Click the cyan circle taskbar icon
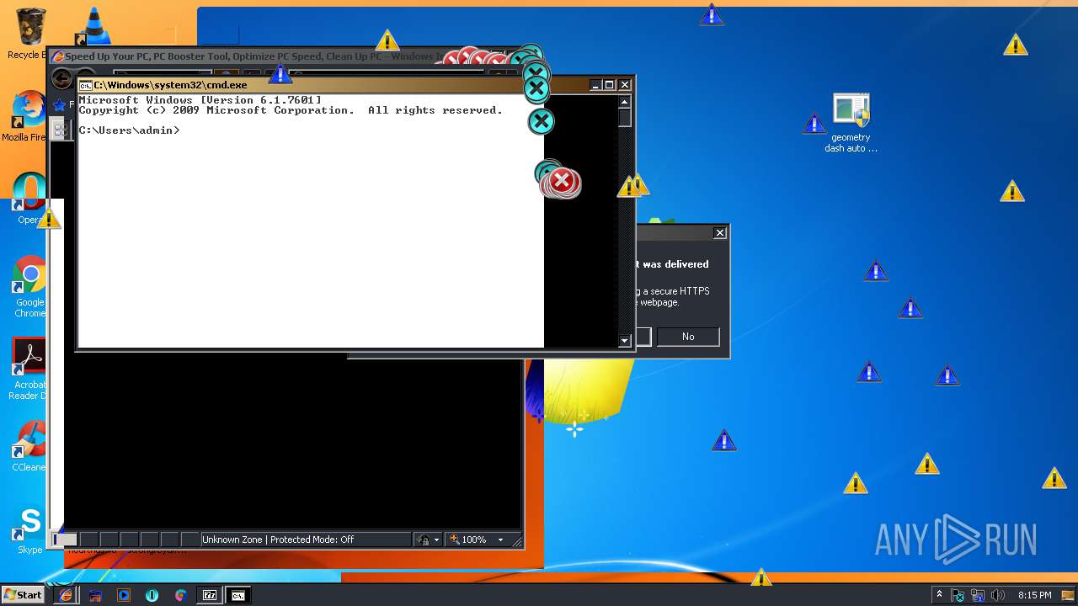 tap(152, 595)
